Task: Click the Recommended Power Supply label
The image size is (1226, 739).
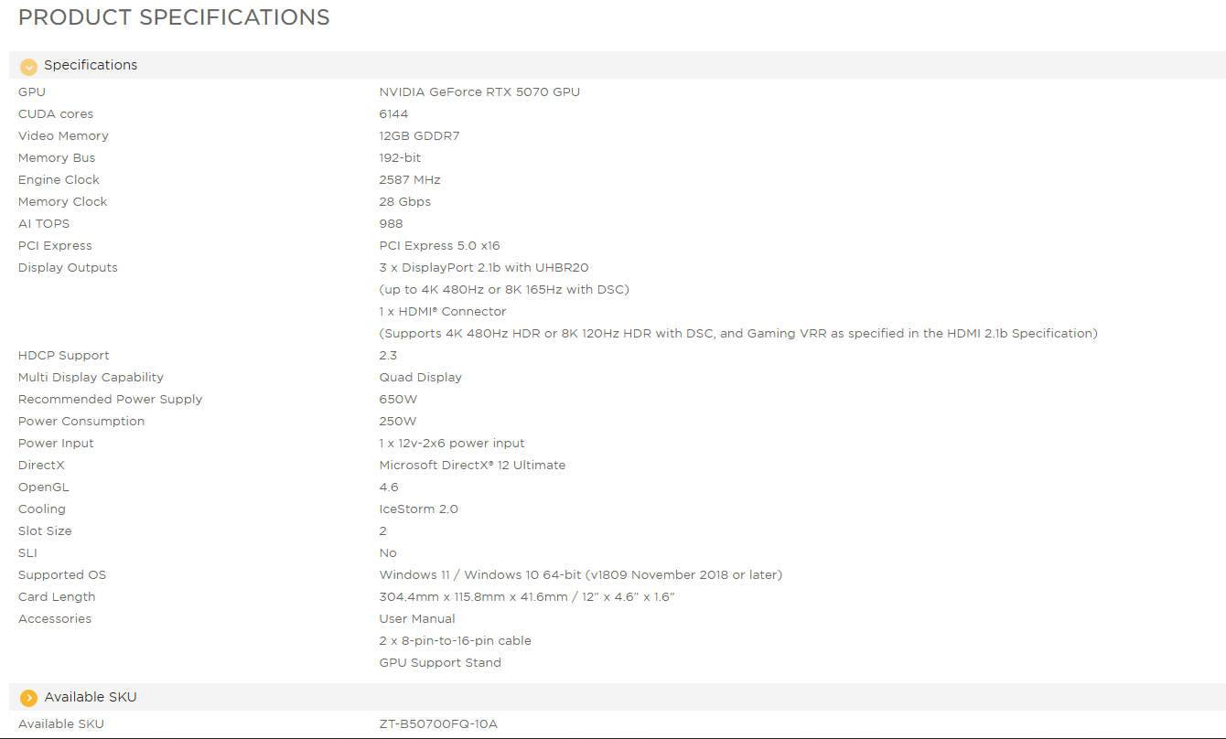Action: pyautogui.click(x=110, y=399)
